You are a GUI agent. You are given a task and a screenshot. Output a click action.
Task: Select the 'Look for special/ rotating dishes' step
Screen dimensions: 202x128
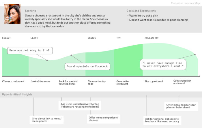tap(68, 82)
